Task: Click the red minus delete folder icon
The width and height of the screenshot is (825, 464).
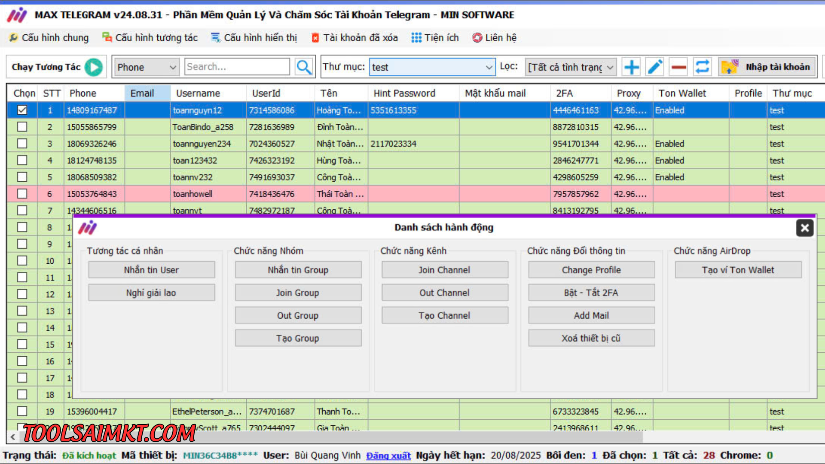Action: [678, 67]
